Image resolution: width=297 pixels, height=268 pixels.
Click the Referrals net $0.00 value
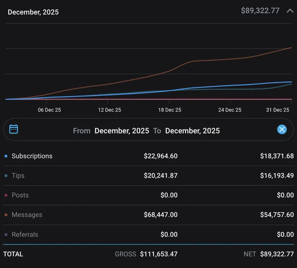click(285, 235)
